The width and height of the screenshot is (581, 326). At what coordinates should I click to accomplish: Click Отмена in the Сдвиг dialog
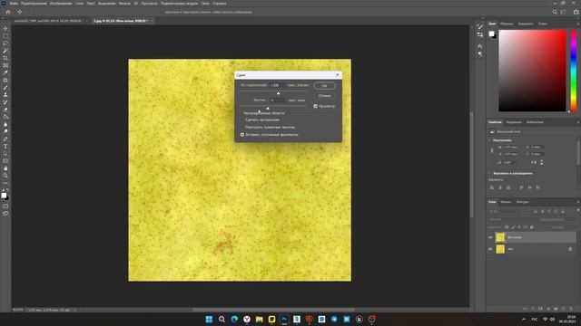[x=325, y=96]
